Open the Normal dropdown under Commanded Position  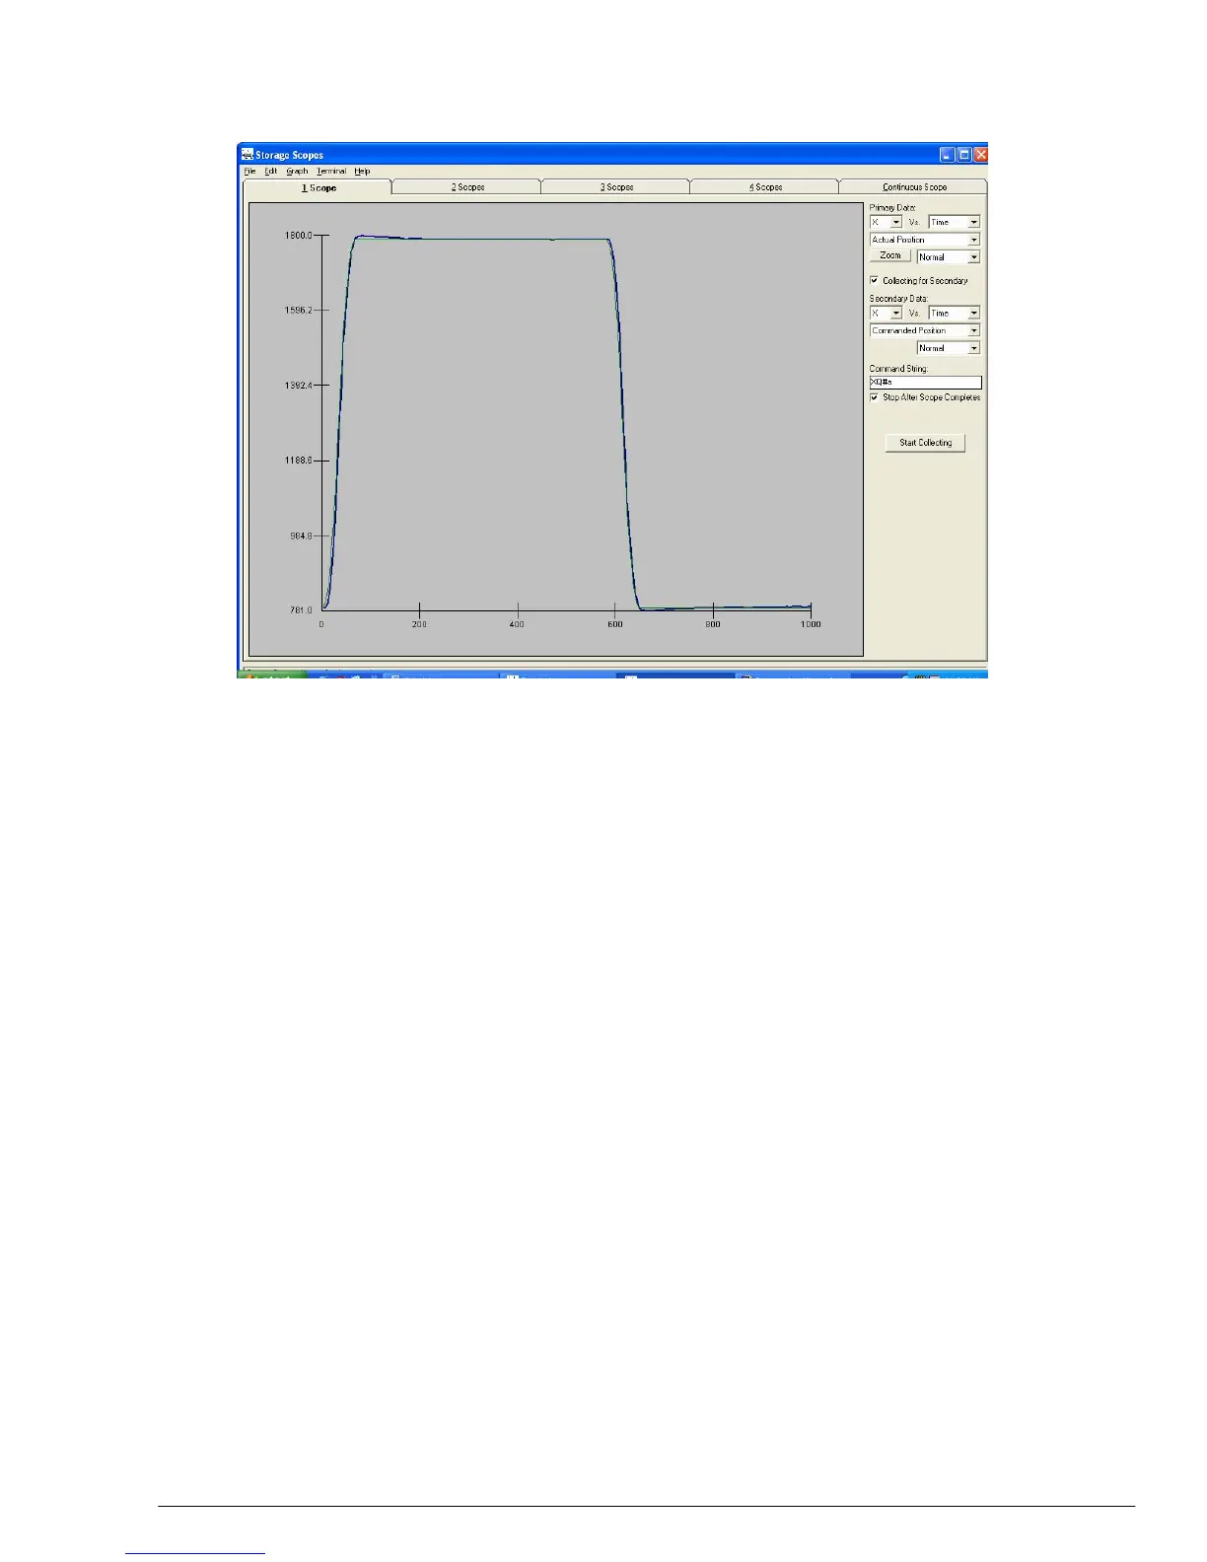pos(948,348)
